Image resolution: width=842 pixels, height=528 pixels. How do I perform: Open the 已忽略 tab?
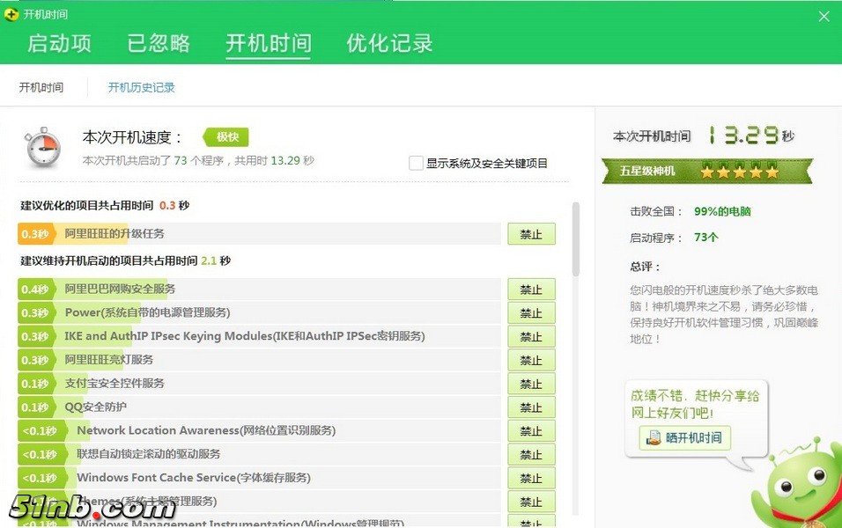pyautogui.click(x=159, y=43)
